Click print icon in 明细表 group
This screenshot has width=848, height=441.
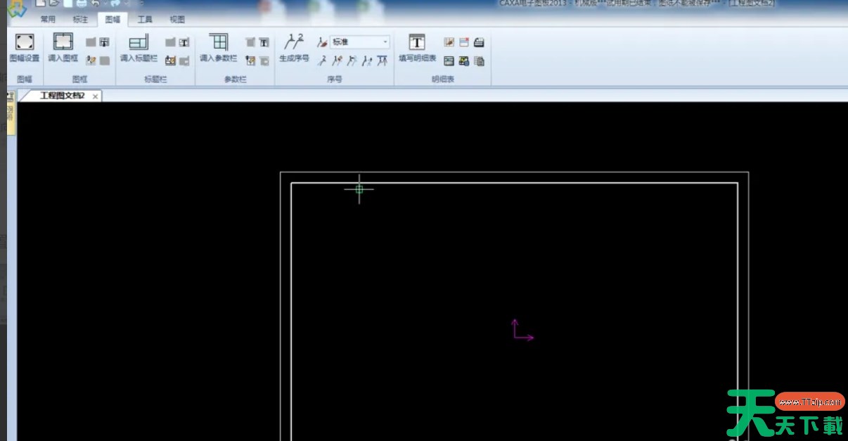(479, 42)
